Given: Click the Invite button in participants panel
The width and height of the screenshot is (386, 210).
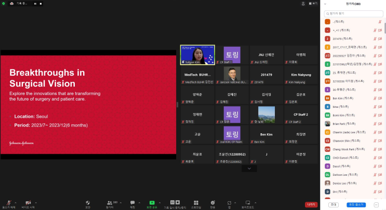Looking at the screenshot, I should pyautogui.click(x=334, y=205).
